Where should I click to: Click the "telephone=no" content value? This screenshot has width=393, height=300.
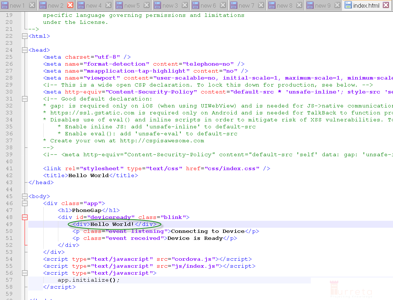[x=208, y=64]
